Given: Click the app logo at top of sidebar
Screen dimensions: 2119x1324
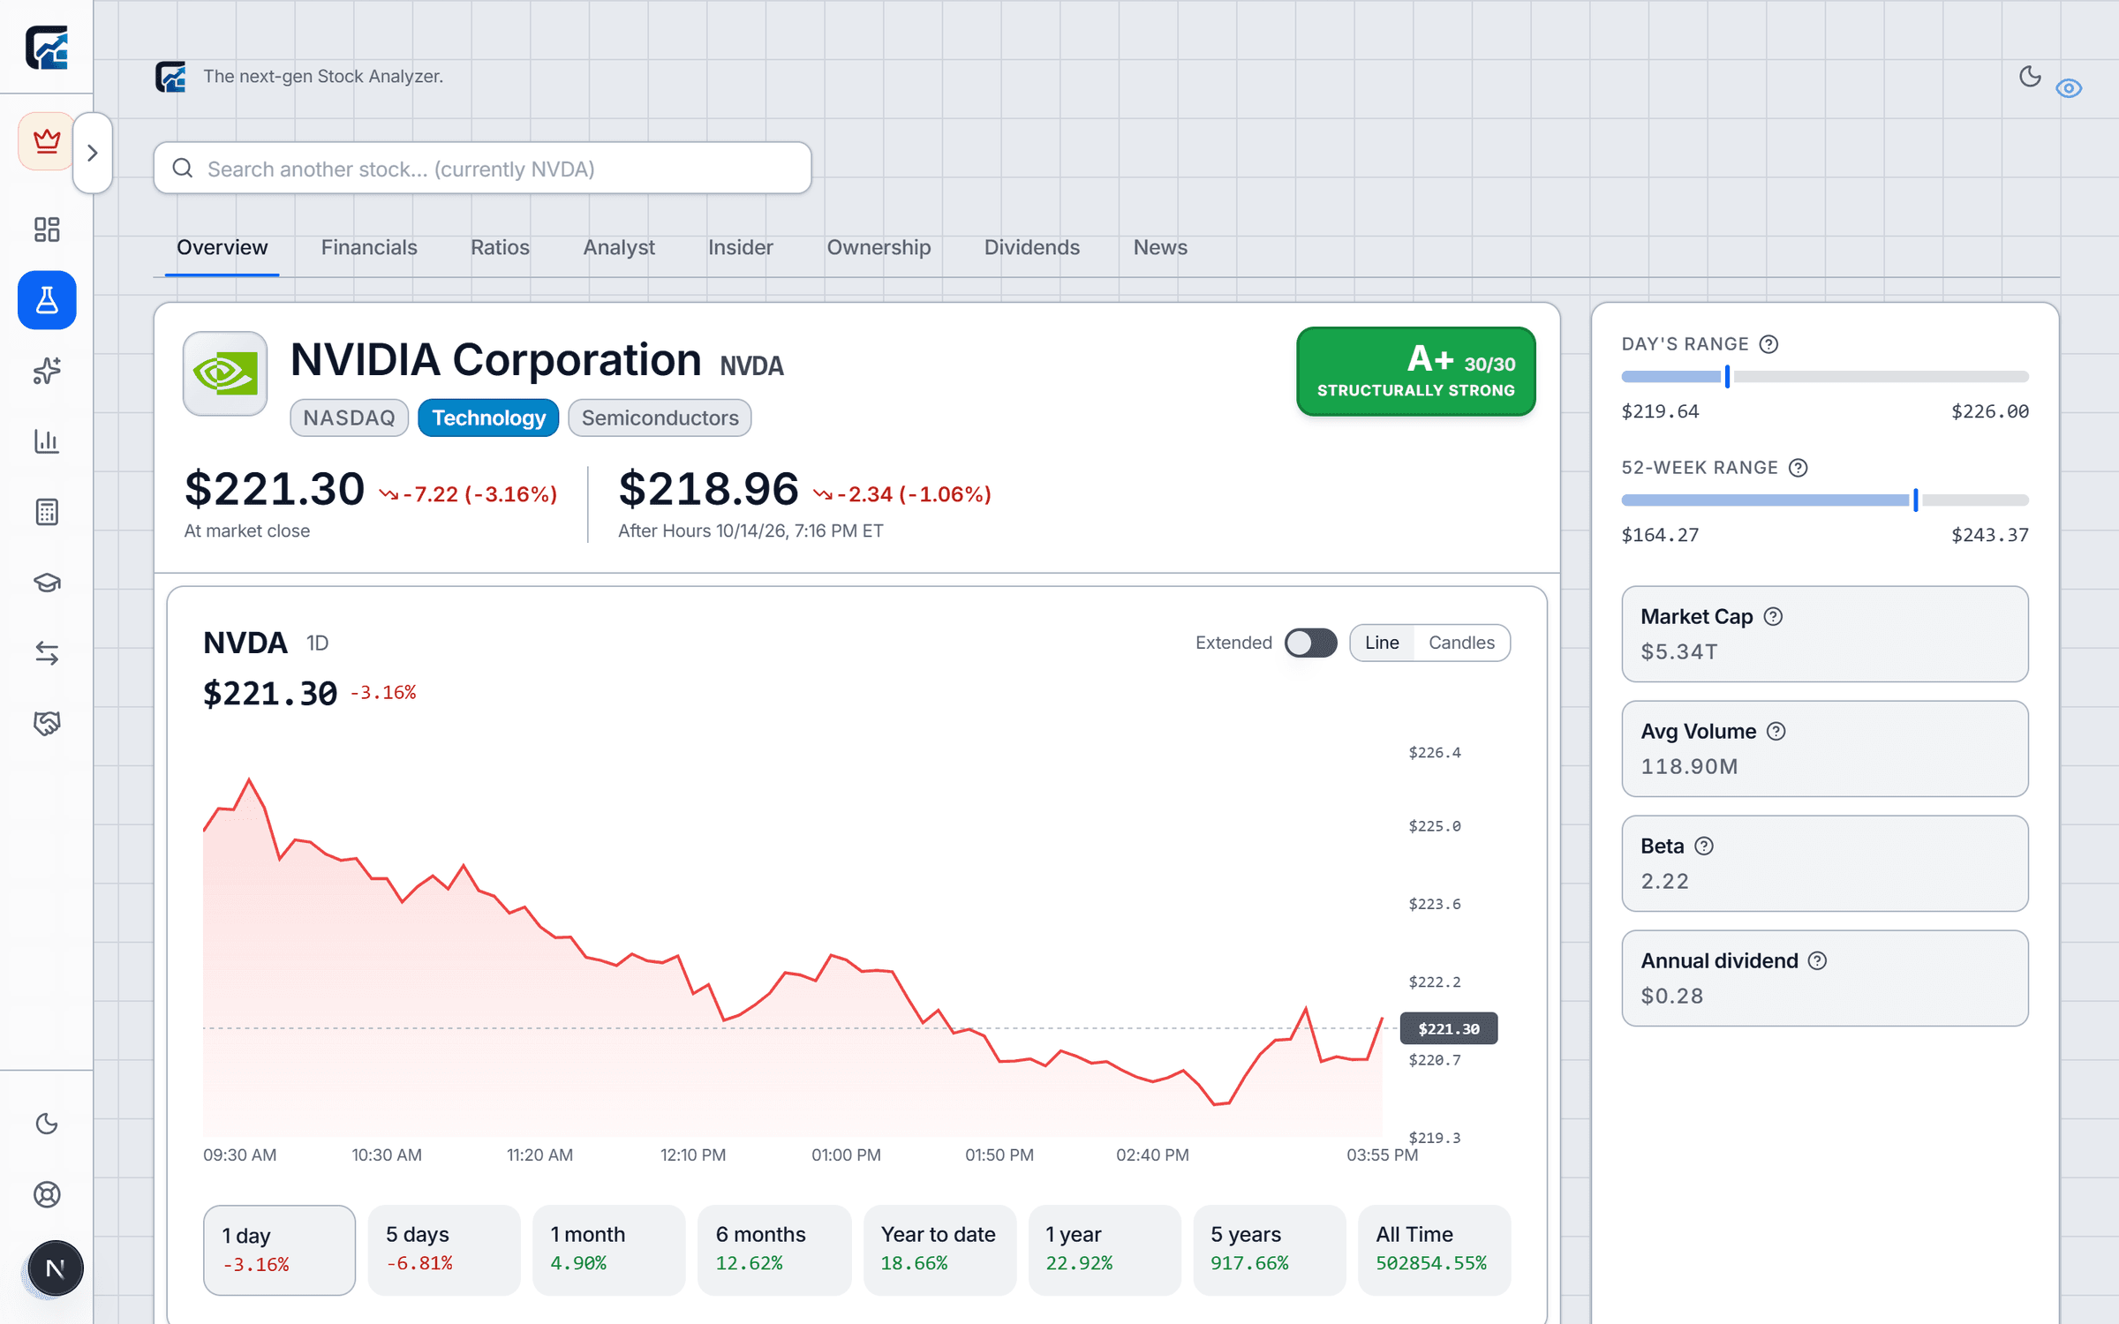Looking at the screenshot, I should point(47,47).
